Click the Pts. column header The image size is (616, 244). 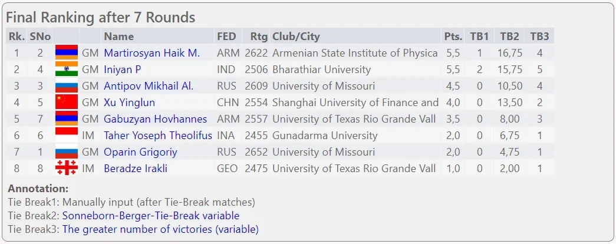453,37
